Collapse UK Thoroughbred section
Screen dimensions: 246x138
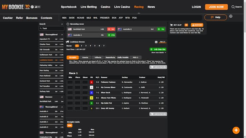62,133
